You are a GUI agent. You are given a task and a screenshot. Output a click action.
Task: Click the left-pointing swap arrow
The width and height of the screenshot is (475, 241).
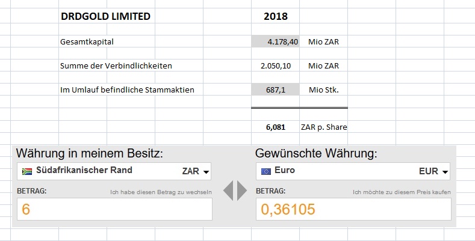pyautogui.click(x=228, y=191)
